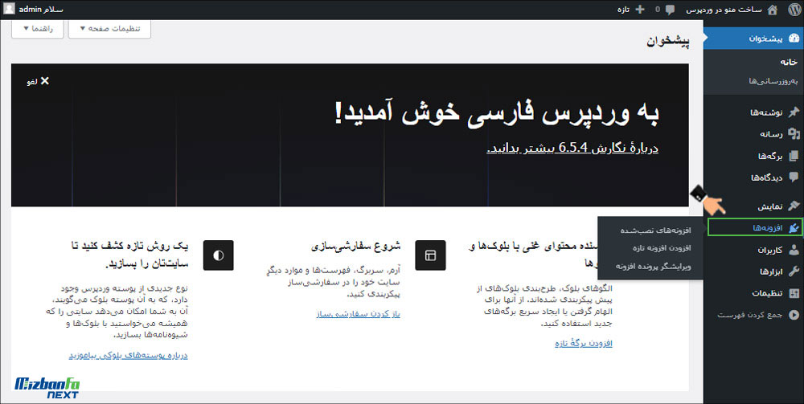Dismiss welcome panel with X لغو
The width and height of the screenshot is (804, 404).
click(38, 81)
